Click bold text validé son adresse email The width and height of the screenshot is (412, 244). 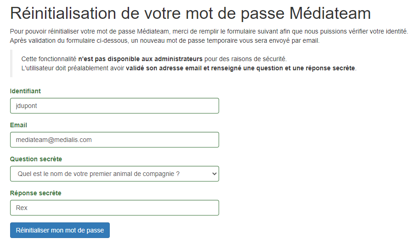[164, 68]
